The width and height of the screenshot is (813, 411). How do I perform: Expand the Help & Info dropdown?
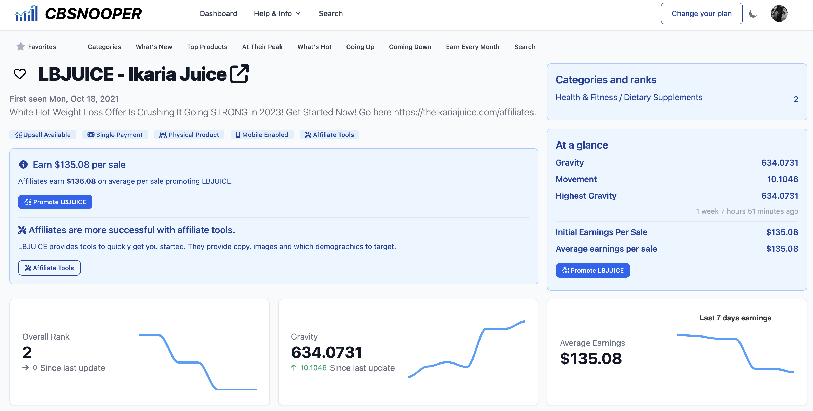[277, 13]
